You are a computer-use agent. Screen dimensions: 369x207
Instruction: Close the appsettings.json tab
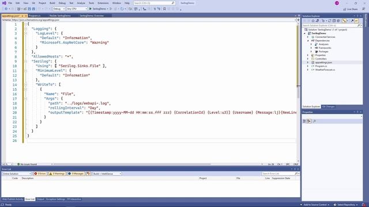(26, 16)
